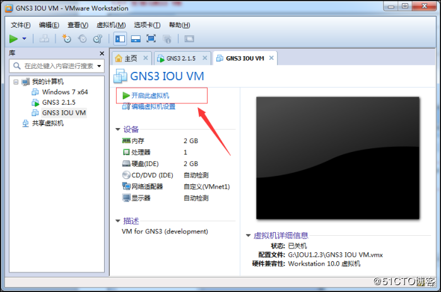Image resolution: width=441 pixels, height=292 pixels.
Task: Take a snapshot with the toolbar icon
Action: tap(67, 38)
